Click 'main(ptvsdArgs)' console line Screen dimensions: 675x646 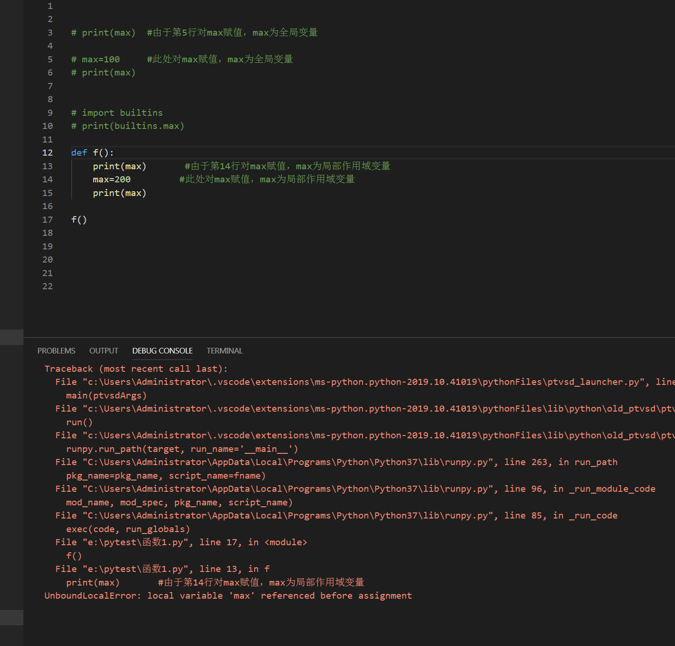[x=106, y=396]
